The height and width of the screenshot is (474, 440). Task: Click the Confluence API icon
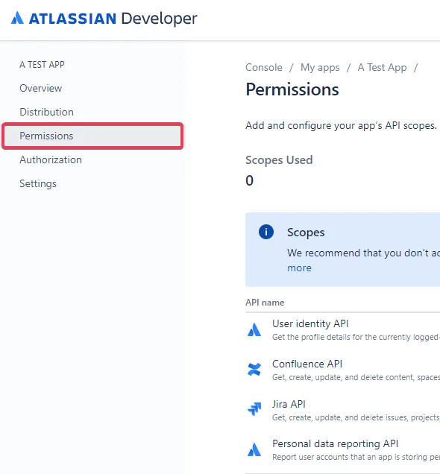(x=254, y=369)
